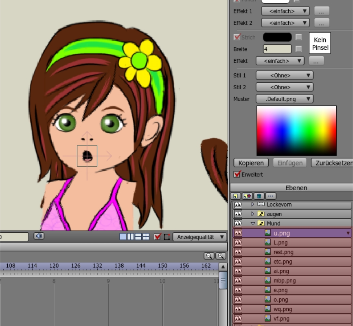This screenshot has width=353, height=326.
Task: Expand the Lockevorn layer triangle
Action: click(252, 204)
